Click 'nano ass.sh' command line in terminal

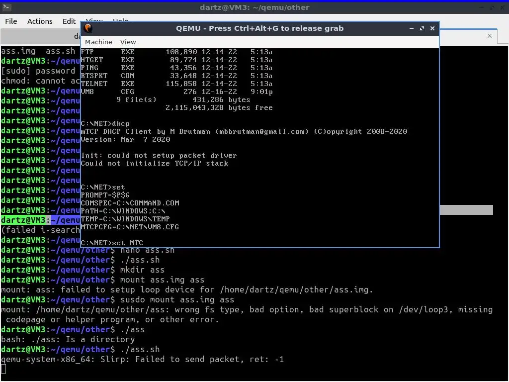coord(87,250)
